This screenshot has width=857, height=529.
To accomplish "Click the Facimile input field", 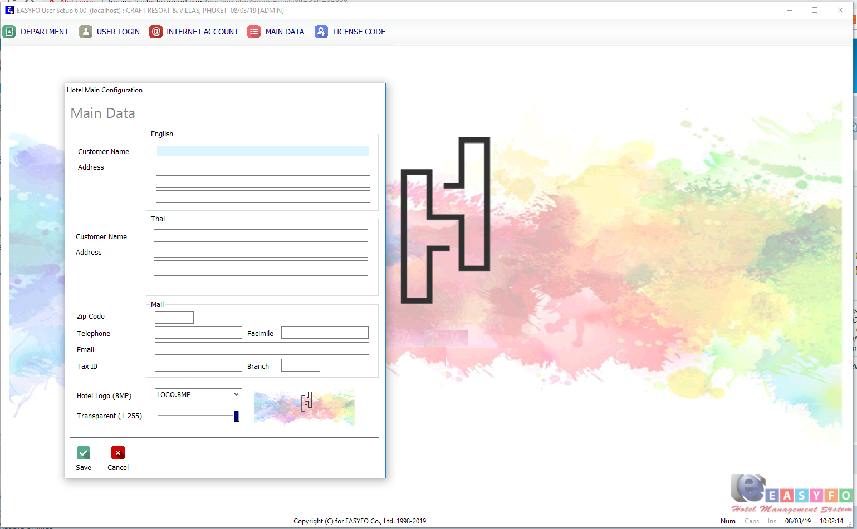I will (325, 332).
